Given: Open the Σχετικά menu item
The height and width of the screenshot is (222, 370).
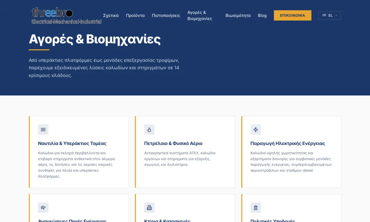Looking at the screenshot, I should click(x=111, y=15).
